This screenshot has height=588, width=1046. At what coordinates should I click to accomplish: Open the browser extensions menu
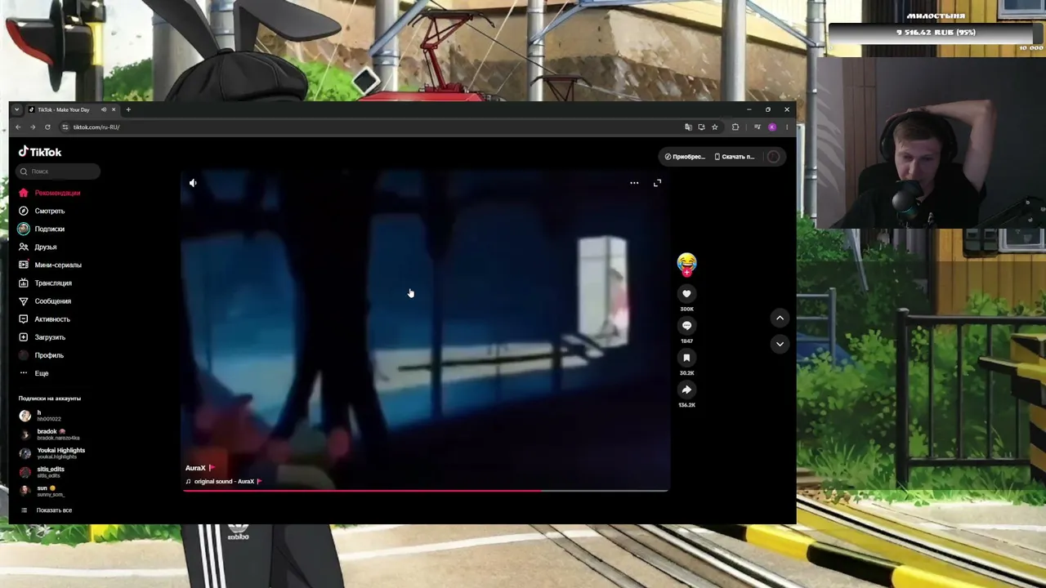(x=735, y=127)
